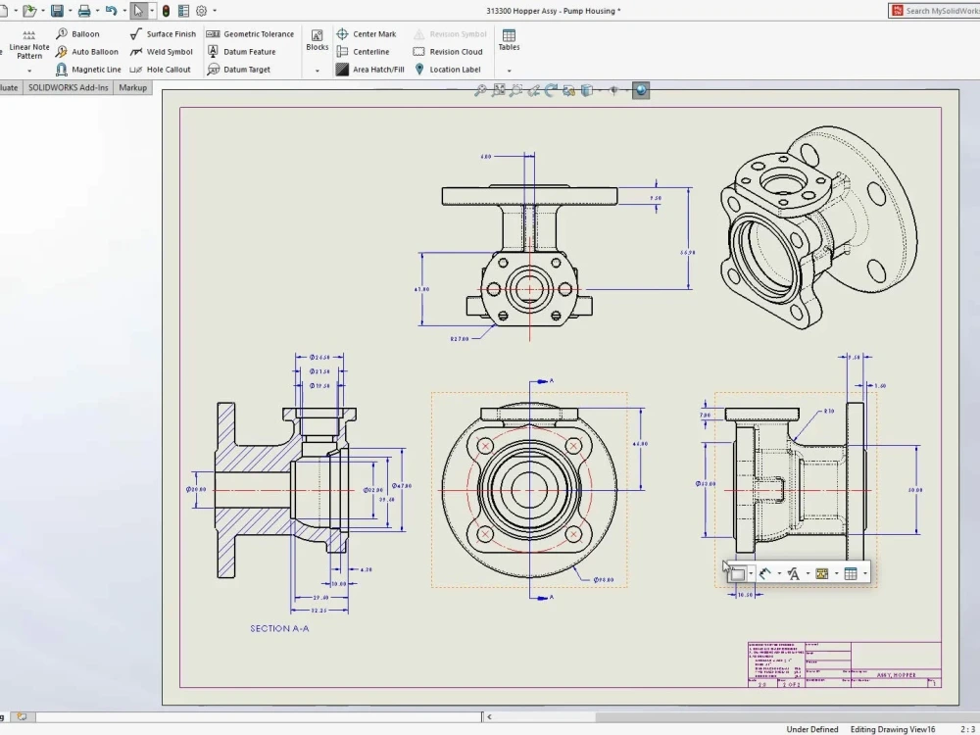Switch to the Markup tab
The image size is (980, 735).
tap(132, 87)
